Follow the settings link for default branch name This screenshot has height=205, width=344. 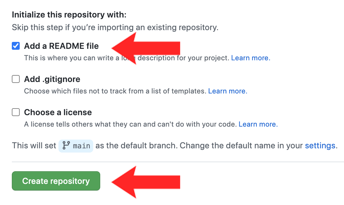(320, 146)
